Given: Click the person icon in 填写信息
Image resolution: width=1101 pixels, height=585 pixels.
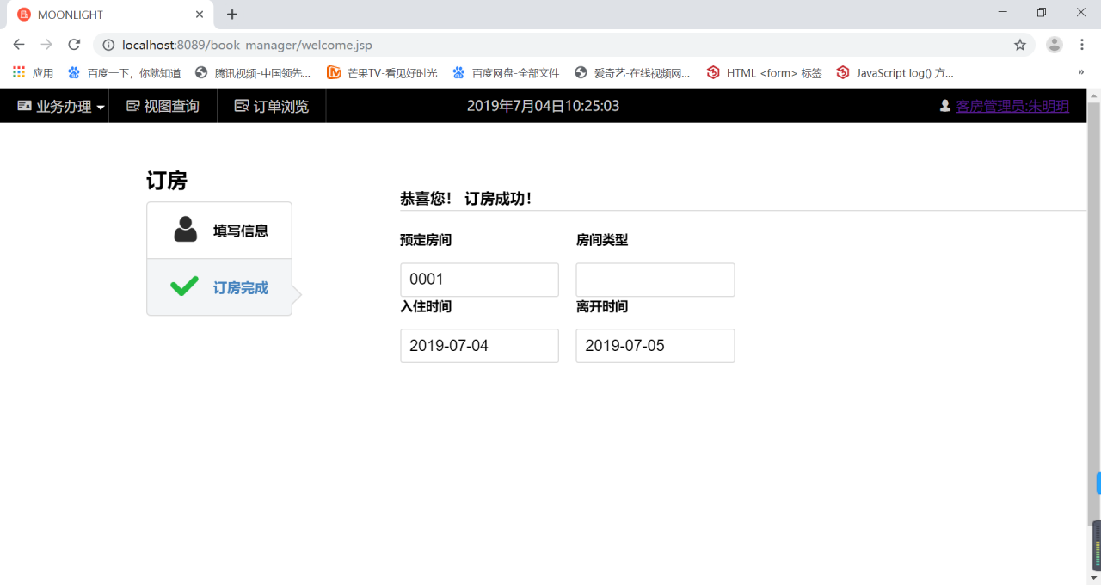Looking at the screenshot, I should [x=185, y=230].
